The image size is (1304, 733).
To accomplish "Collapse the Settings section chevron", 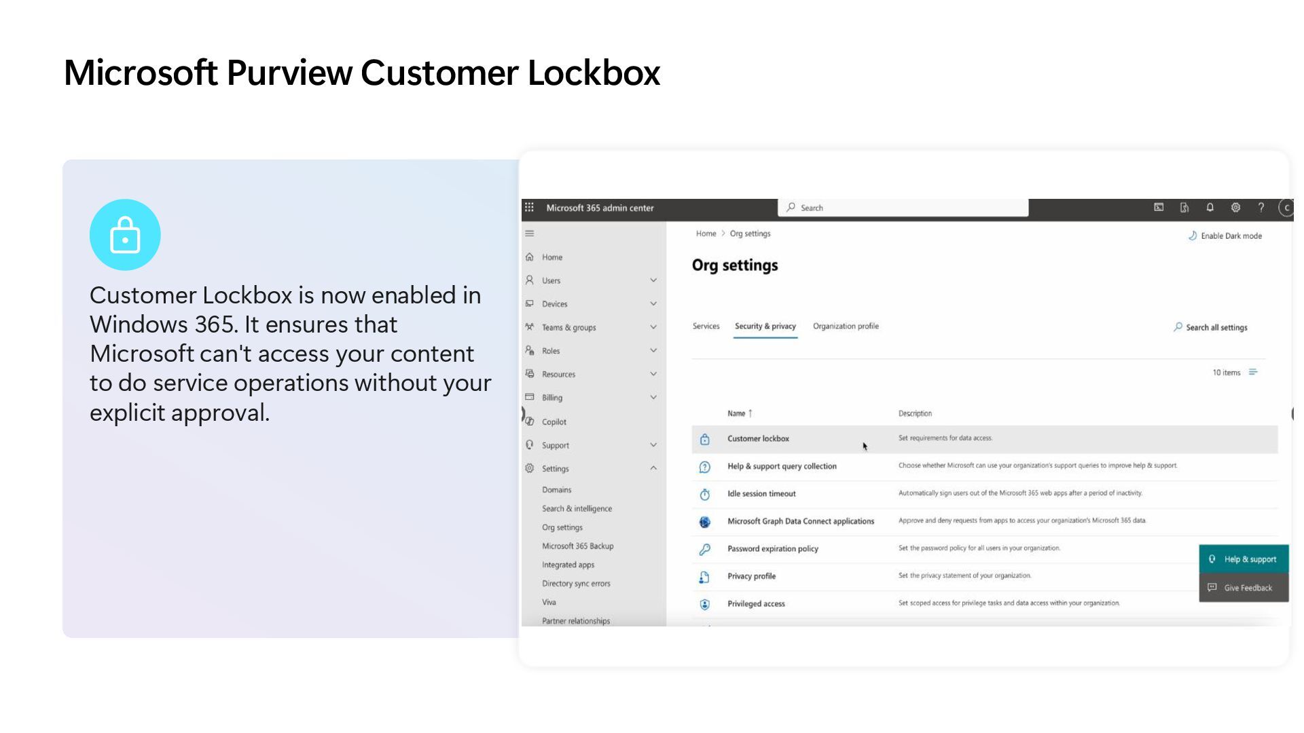I will click(x=653, y=468).
